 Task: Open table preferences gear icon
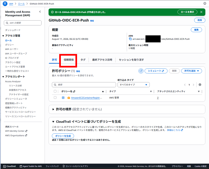[x=200, y=84]
